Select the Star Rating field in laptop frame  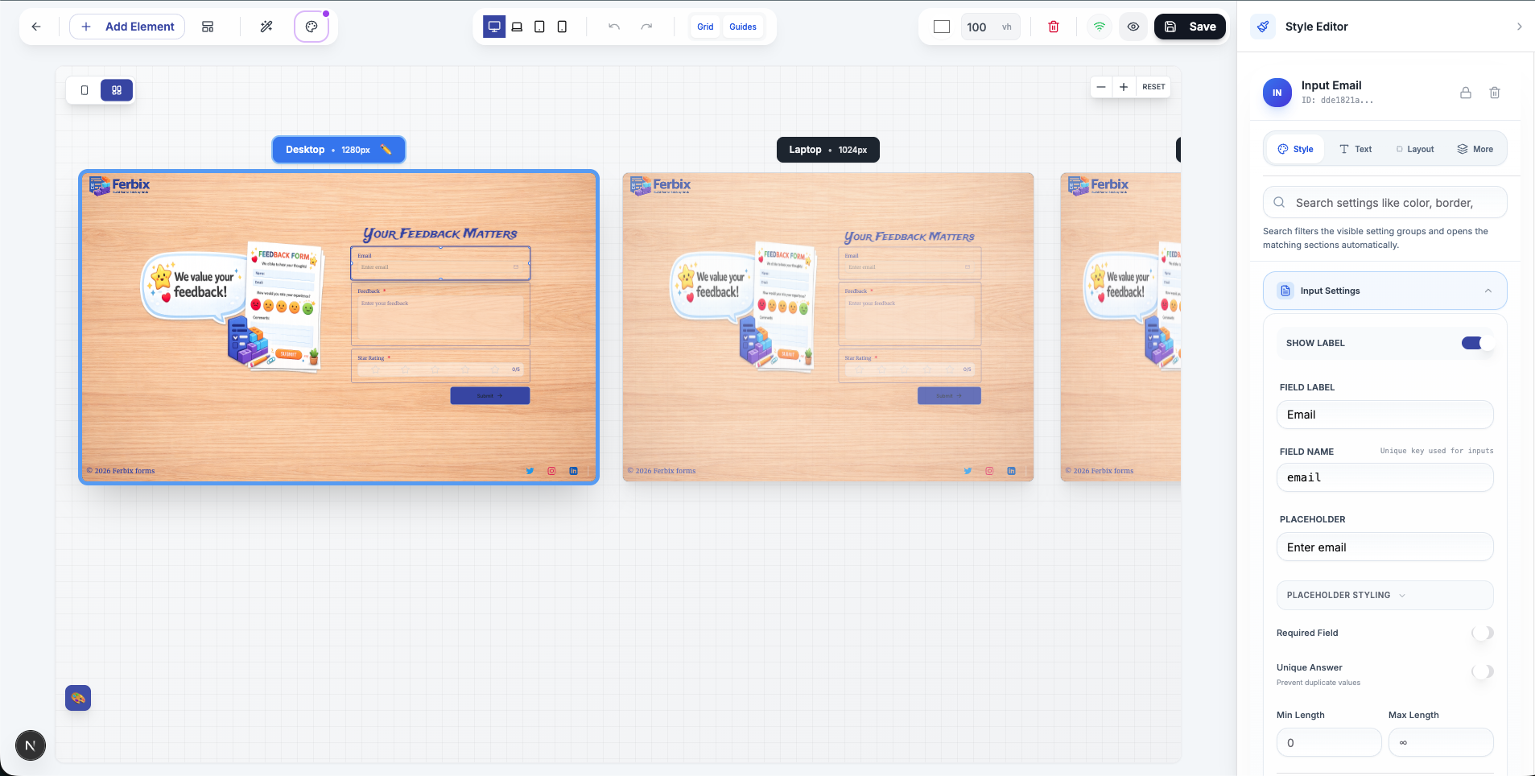tap(910, 365)
